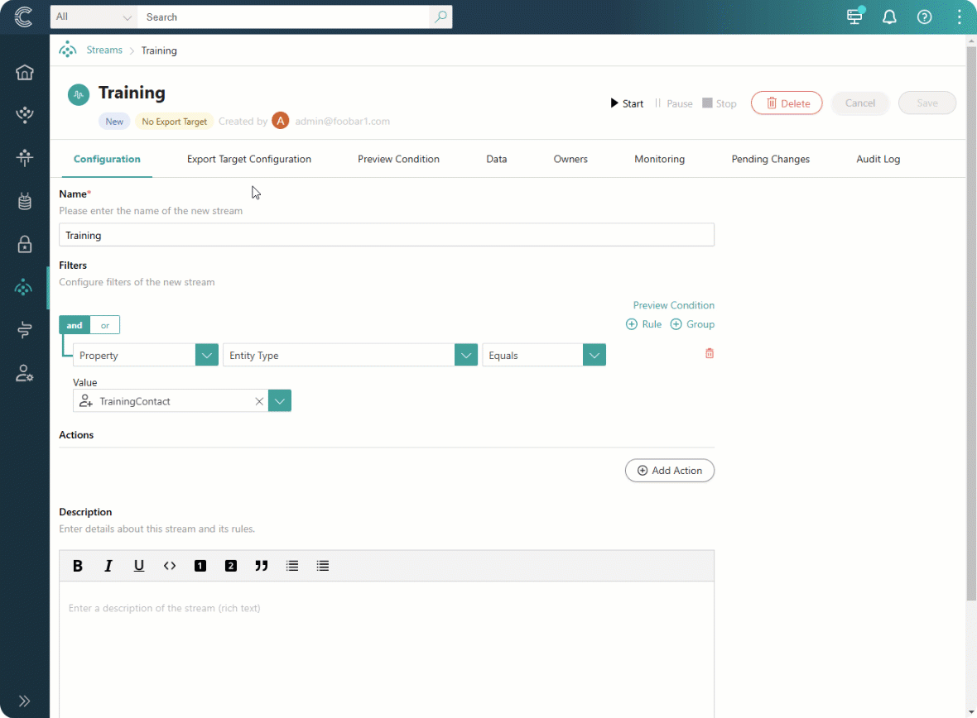Click the red Delete button
Image resolution: width=977 pixels, height=718 pixels.
pyautogui.click(x=786, y=103)
